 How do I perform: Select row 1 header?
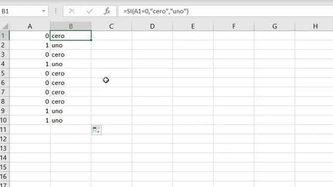point(5,36)
